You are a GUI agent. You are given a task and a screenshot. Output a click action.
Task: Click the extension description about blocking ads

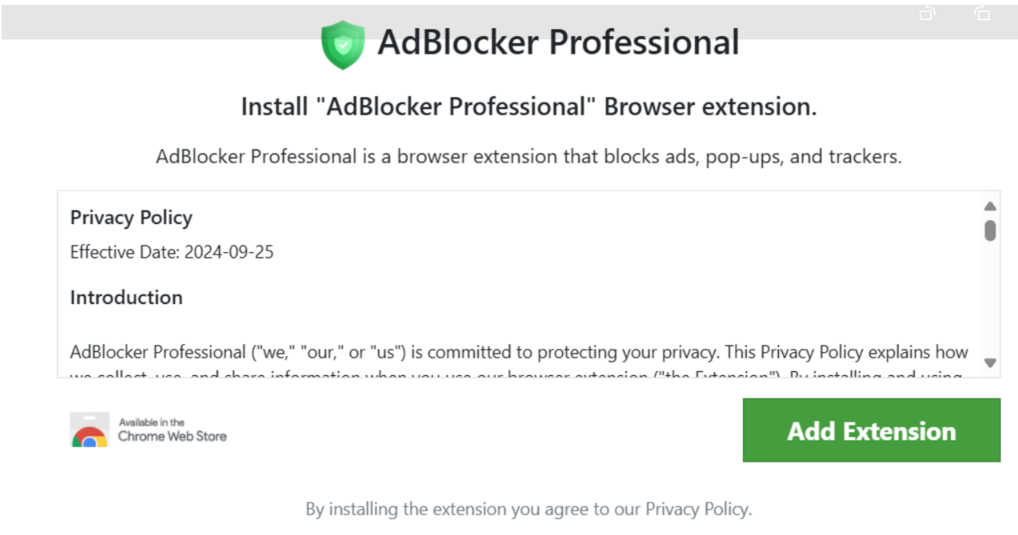point(529,157)
